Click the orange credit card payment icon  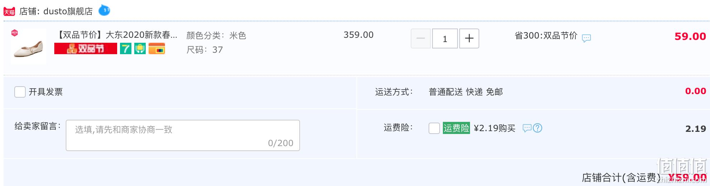(x=157, y=48)
